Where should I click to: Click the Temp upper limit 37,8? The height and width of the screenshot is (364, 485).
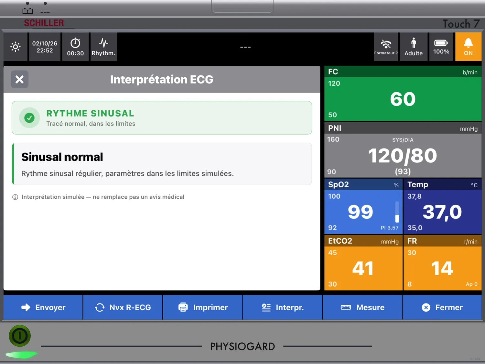tap(415, 196)
